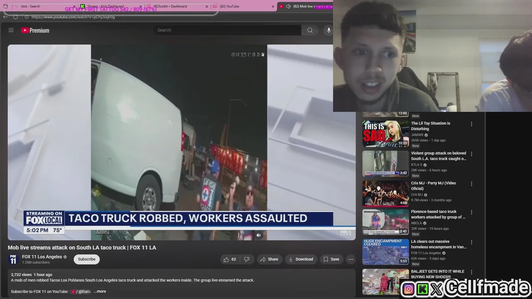Open the YouTube hamburger guide menu
Screen dimensions: 532x299
tap(11, 30)
